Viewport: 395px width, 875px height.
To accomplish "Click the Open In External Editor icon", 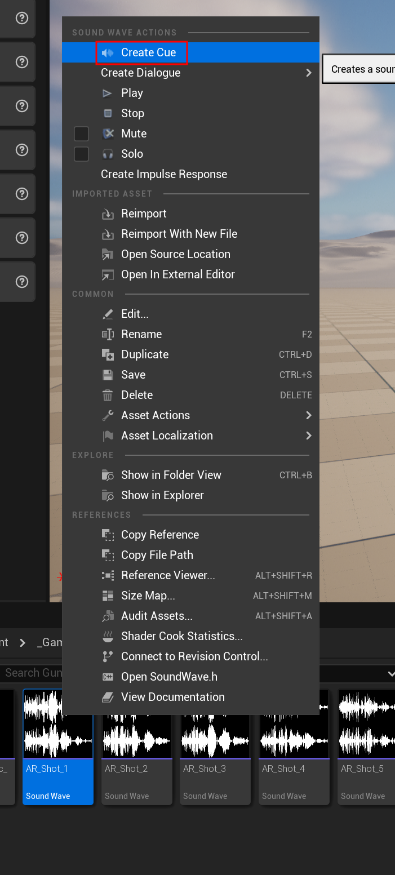I will 108,275.
